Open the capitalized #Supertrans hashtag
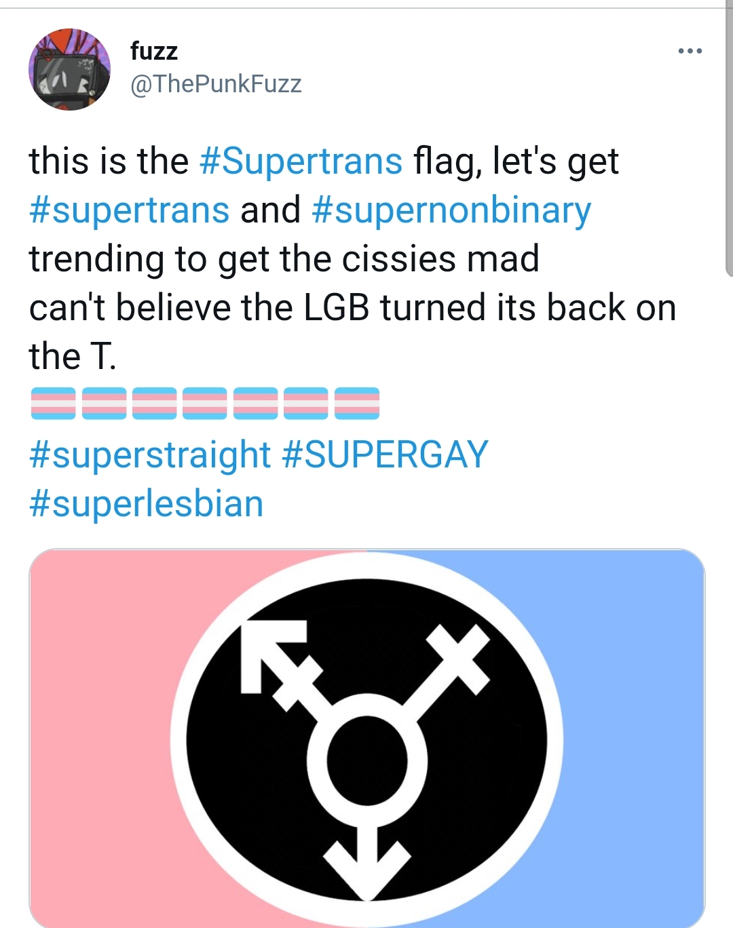Screen dimensions: 733x928 pyautogui.click(x=301, y=161)
